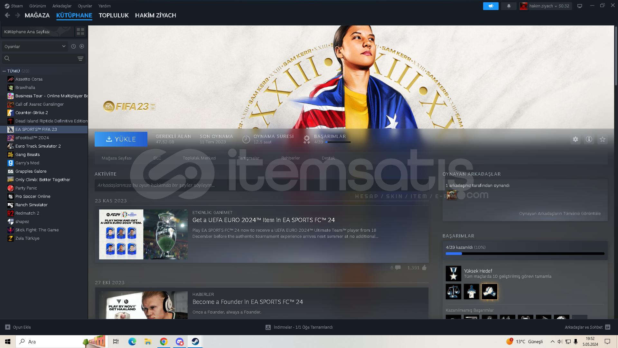This screenshot has height=348, width=618.
Task: Go forward with the right arrow
Action: (x=18, y=15)
